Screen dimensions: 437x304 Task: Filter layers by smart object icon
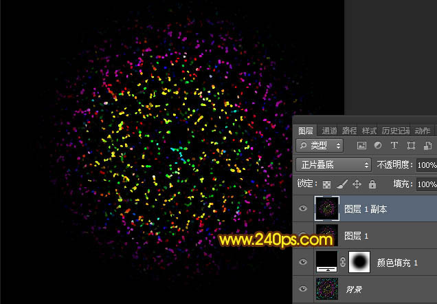427,146
